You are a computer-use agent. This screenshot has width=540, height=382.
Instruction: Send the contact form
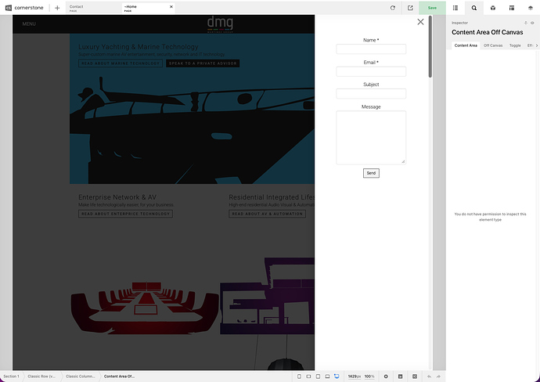(371, 173)
